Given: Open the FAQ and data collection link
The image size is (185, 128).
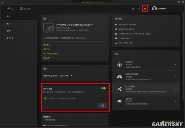Looking at the screenshot, I should click(x=51, y=54).
